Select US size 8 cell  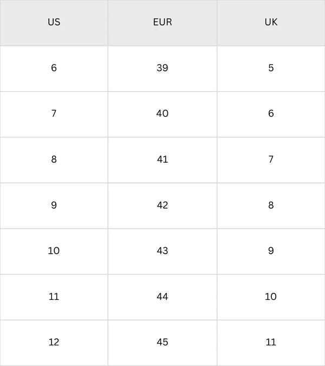tap(54, 159)
